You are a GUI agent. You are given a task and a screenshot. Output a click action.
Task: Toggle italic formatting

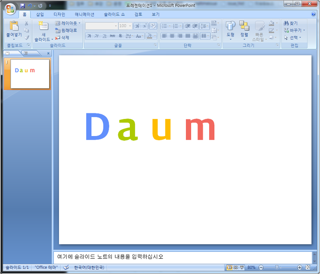(x=97, y=36)
